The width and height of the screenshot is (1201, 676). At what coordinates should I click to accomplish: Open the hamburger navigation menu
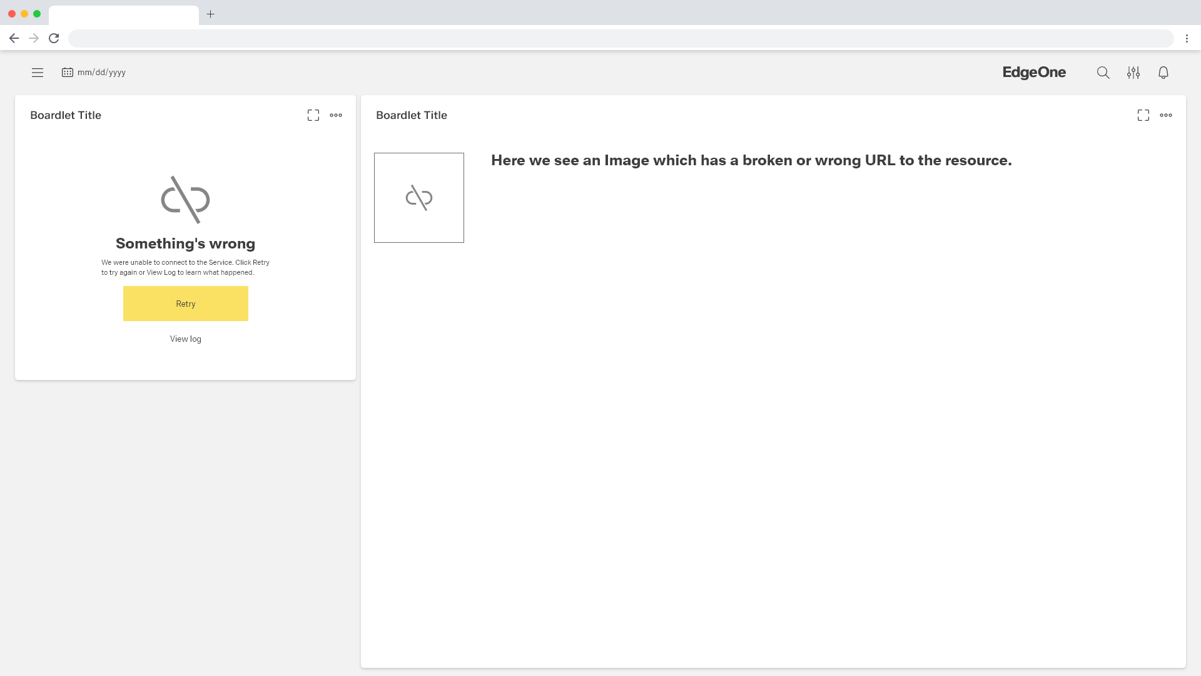(x=38, y=73)
